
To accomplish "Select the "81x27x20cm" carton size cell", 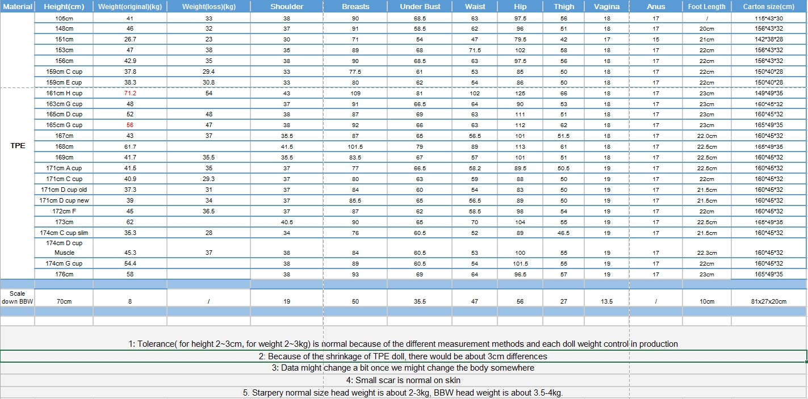I will pos(769,301).
